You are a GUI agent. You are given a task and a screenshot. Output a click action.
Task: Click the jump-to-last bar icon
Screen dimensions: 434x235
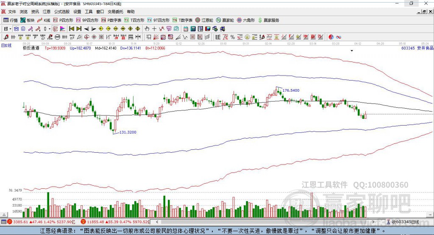pyautogui.click(x=79, y=29)
